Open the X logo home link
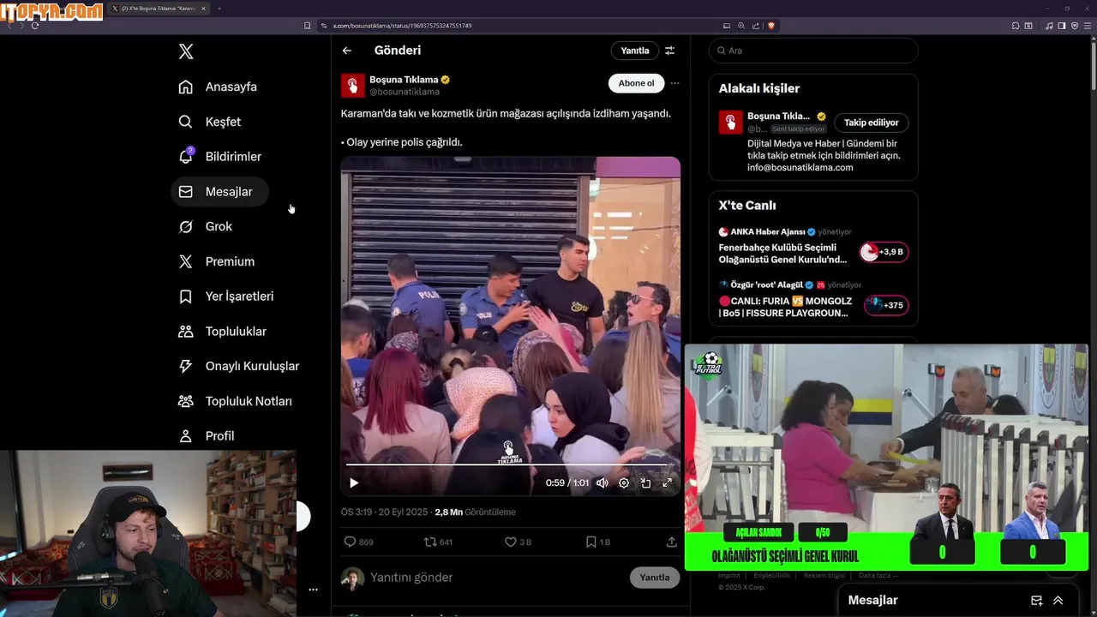The height and width of the screenshot is (617, 1097). [186, 51]
